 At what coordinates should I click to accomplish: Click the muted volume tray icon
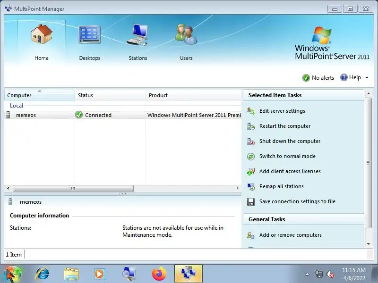[x=330, y=274]
